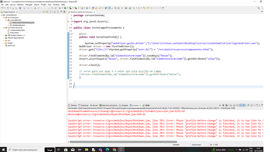Click the Filter icon in Project Explorer

click(50, 12)
